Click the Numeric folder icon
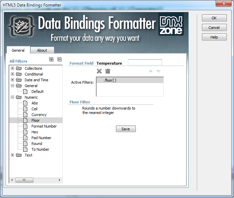 (x=19, y=97)
